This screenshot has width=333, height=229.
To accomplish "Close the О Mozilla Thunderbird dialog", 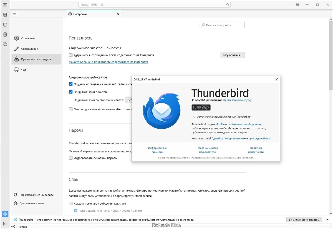I will [x=276, y=79].
